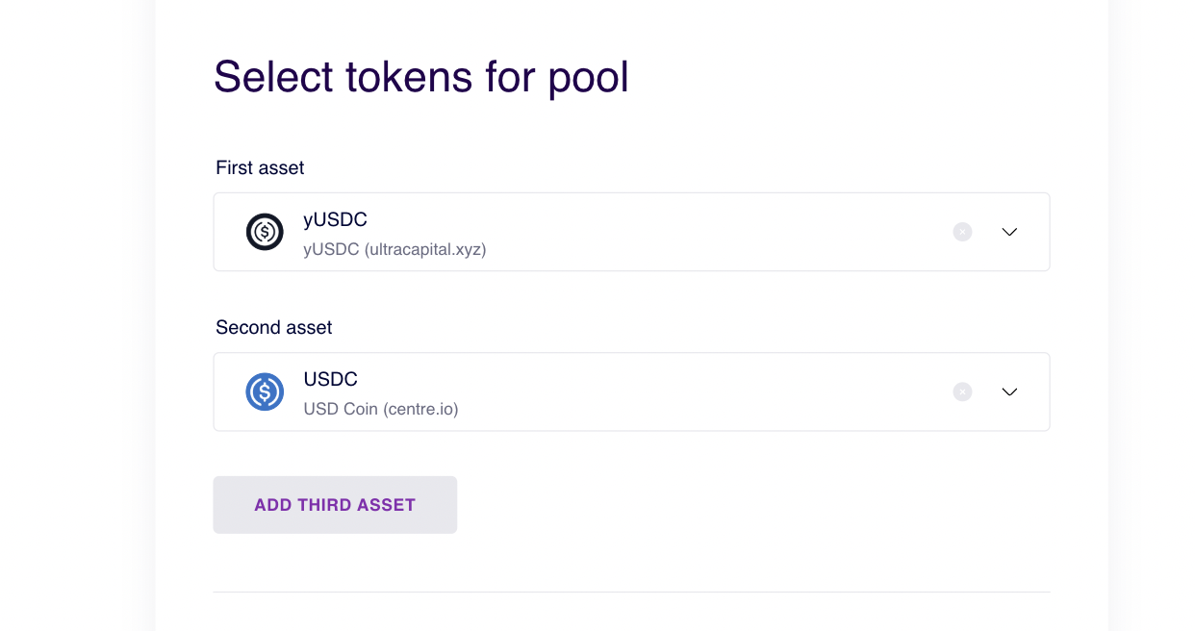Image resolution: width=1195 pixels, height=631 pixels.
Task: Click the Select tokens for pool heading
Action: [420, 77]
